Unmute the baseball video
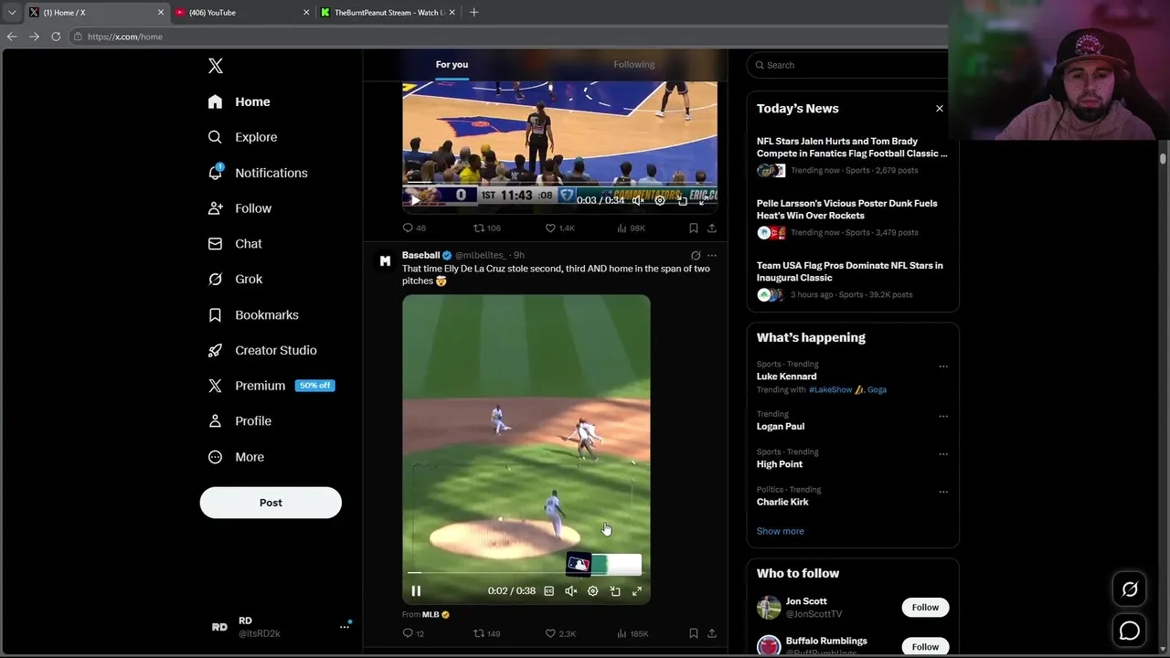The height and width of the screenshot is (658, 1170). (570, 591)
